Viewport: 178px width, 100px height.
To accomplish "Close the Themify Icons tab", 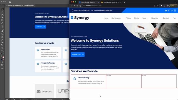I will point(121,2).
